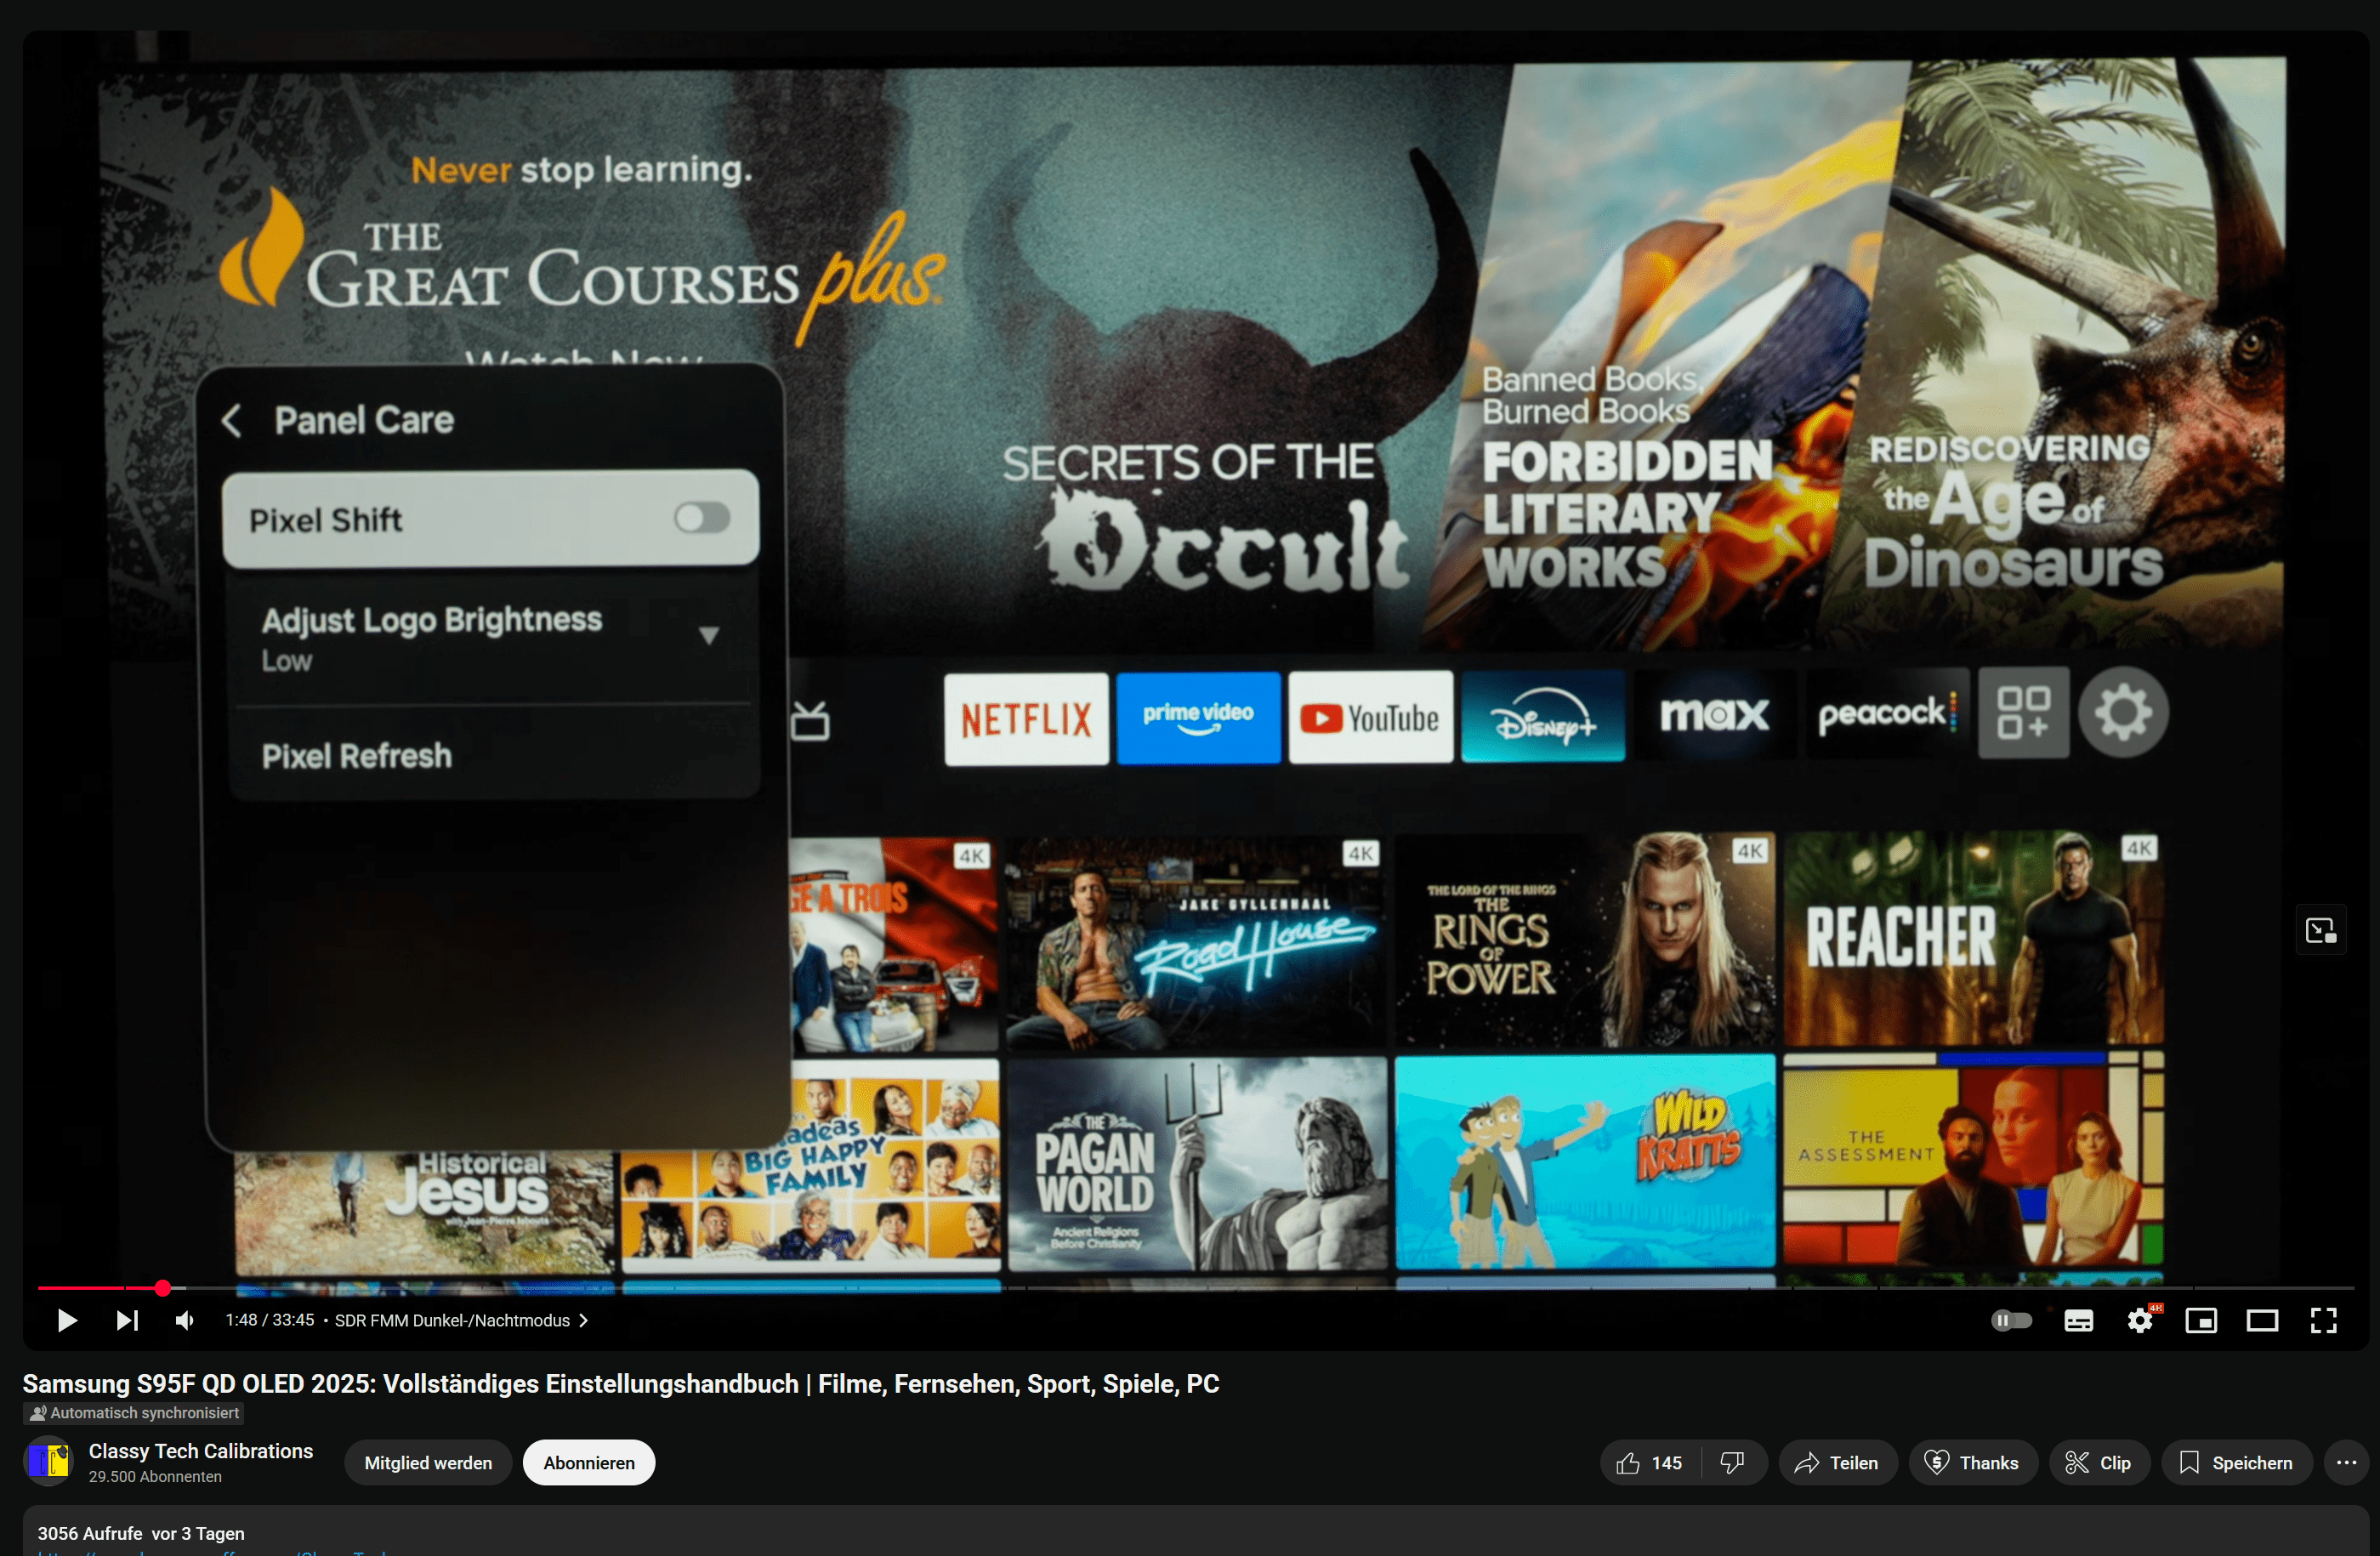Click the Teilen share button
The width and height of the screenshot is (2380, 1556).
tap(1838, 1463)
